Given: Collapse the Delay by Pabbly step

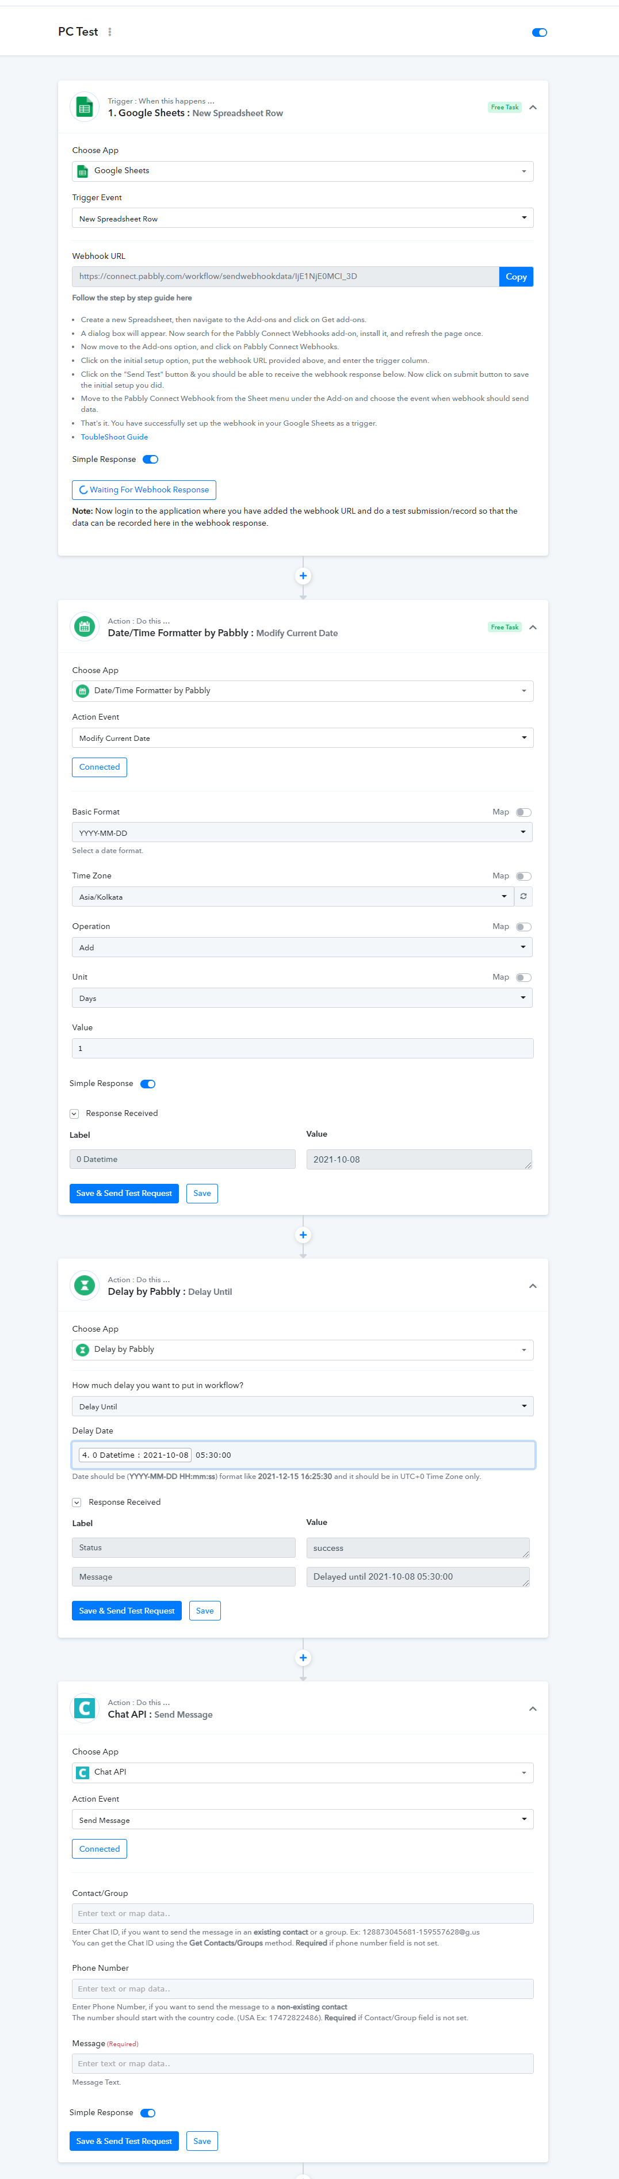Looking at the screenshot, I should 533,1287.
